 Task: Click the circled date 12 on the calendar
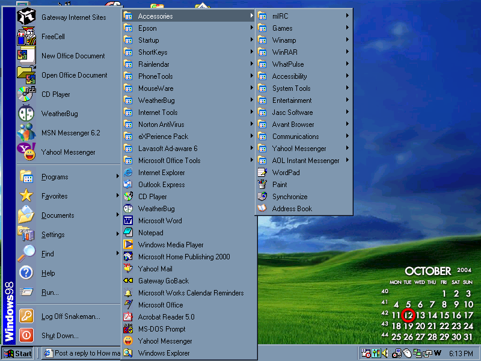(x=408, y=315)
